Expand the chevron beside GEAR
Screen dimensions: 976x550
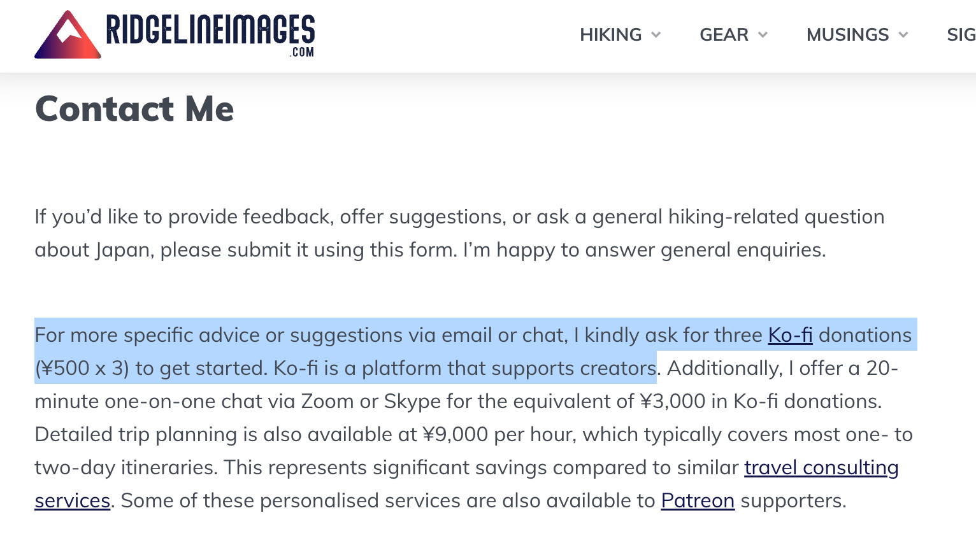763,34
